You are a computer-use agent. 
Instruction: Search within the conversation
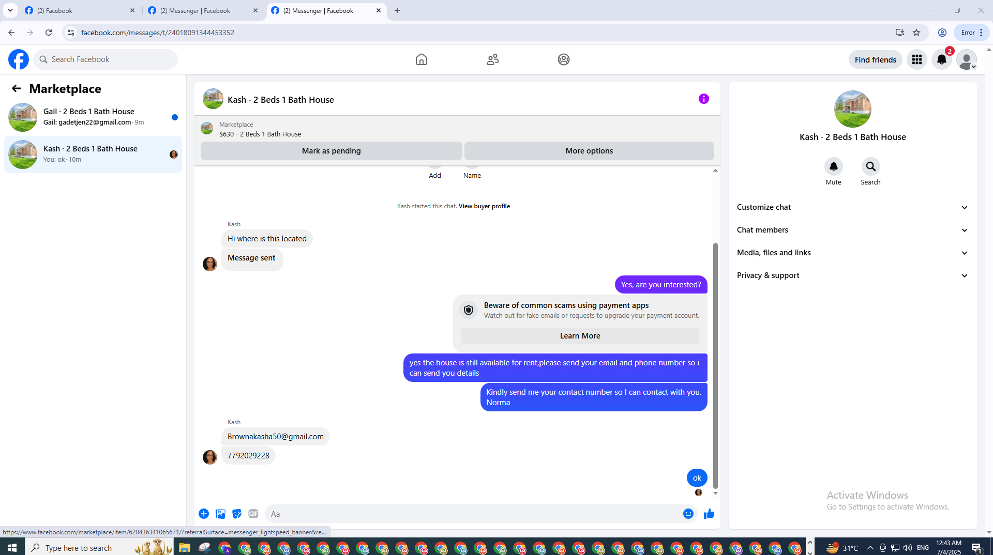(871, 166)
